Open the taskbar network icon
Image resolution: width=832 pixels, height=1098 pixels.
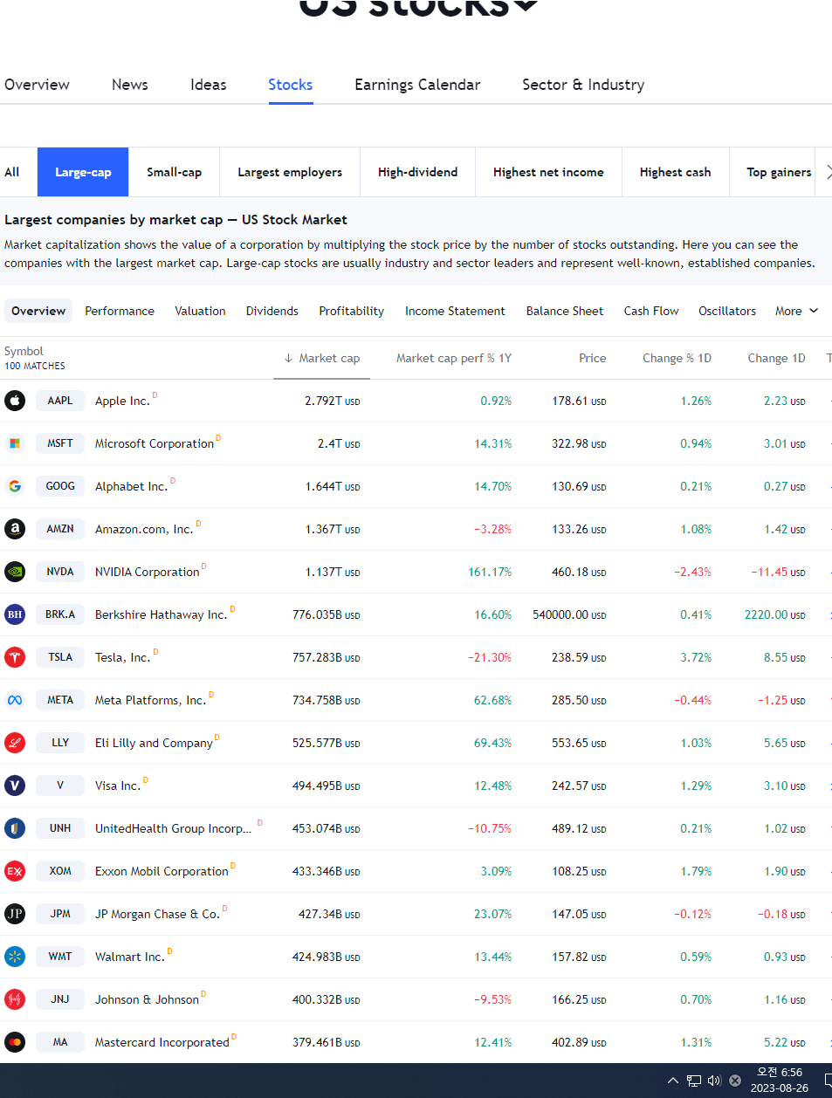pyautogui.click(x=694, y=1081)
